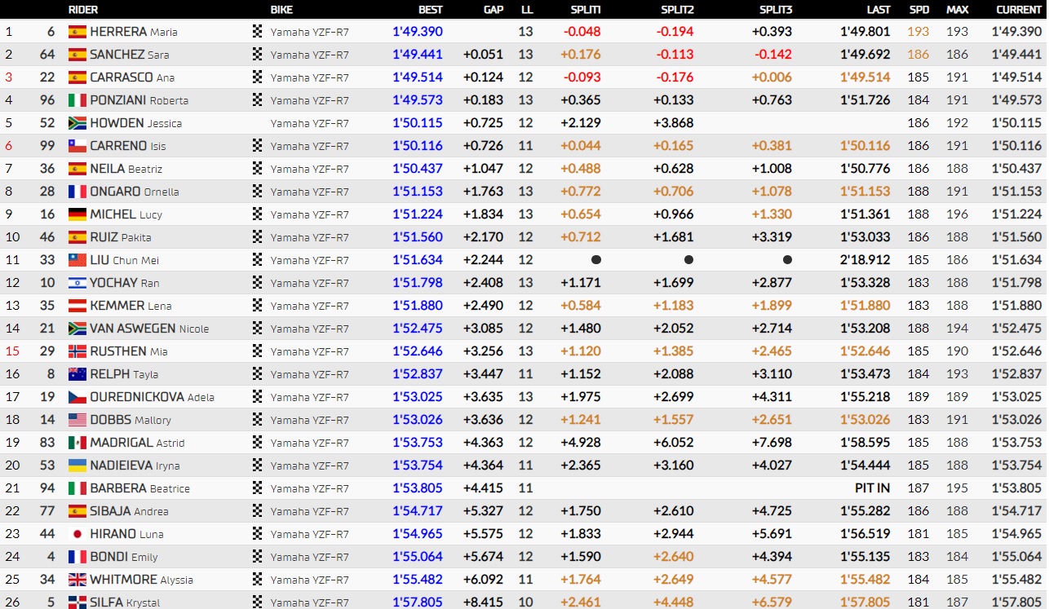Click the orange speed value 193 for HERRERA
The image size is (1049, 609).
click(918, 32)
